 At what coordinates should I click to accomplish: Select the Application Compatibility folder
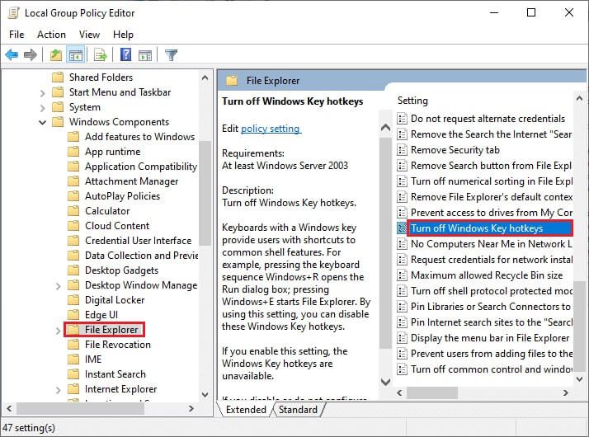pos(141,167)
